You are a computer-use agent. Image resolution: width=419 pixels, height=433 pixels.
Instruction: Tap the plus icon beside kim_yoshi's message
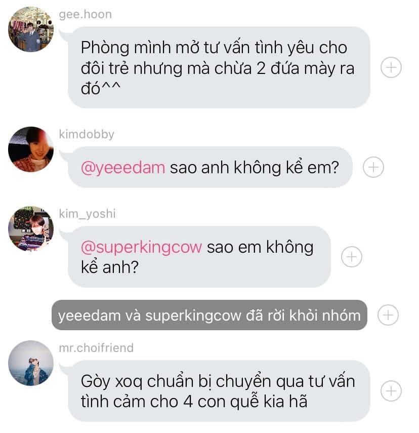pyautogui.click(x=351, y=257)
